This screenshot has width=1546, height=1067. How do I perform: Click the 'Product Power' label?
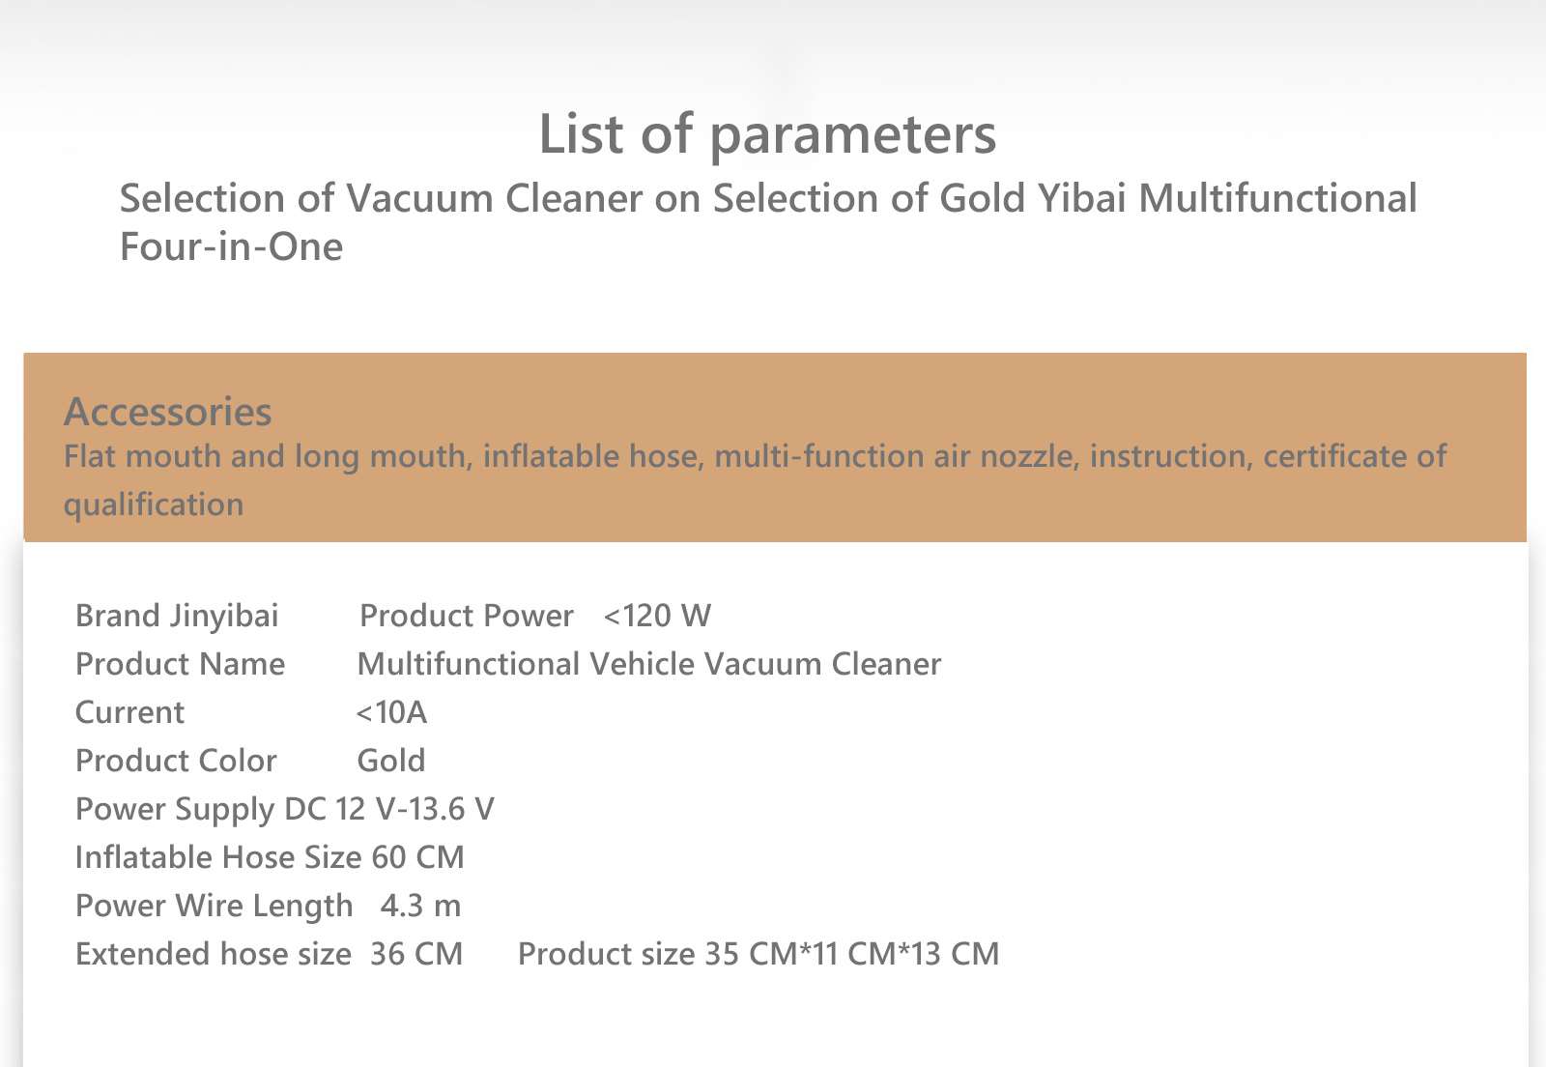[x=467, y=616]
